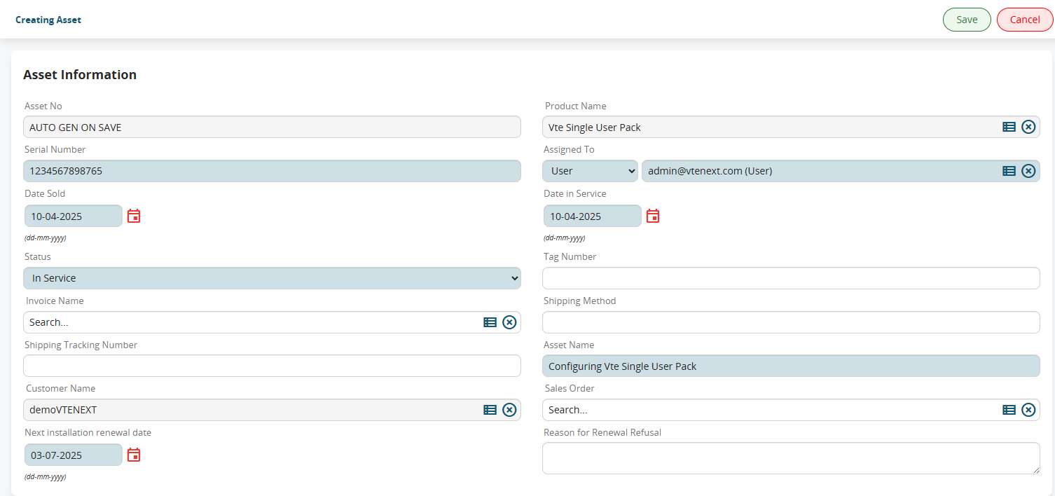Viewport: 1055px width, 496px height.
Task: Focus the Serial Number input field
Action: pyautogui.click(x=272, y=171)
